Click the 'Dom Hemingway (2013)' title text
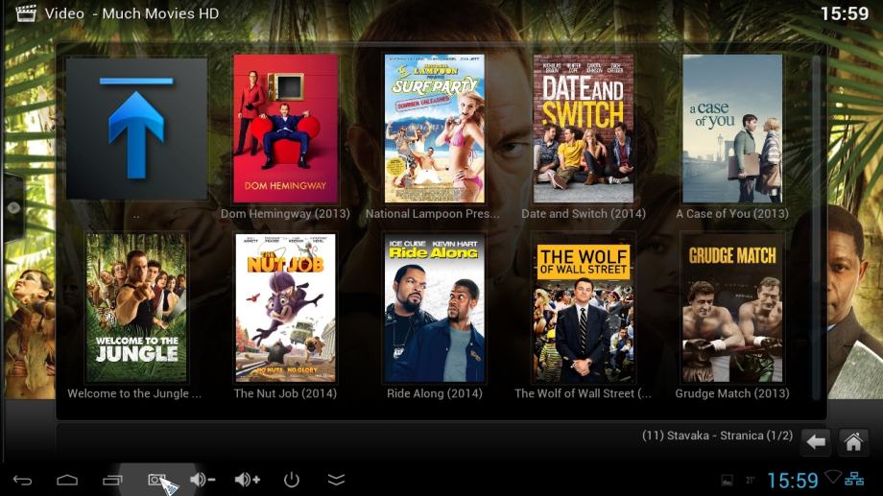This screenshot has width=883, height=496. (x=285, y=214)
